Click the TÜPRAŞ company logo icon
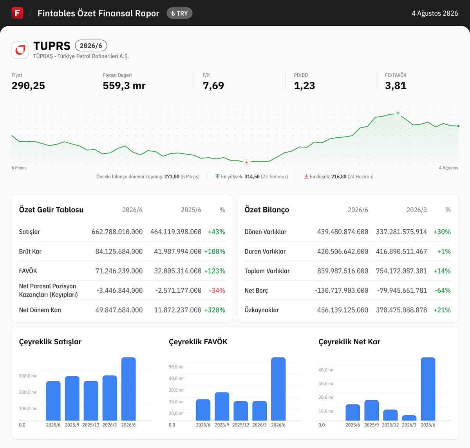Viewport: 470px width, 448px height. pos(20,50)
